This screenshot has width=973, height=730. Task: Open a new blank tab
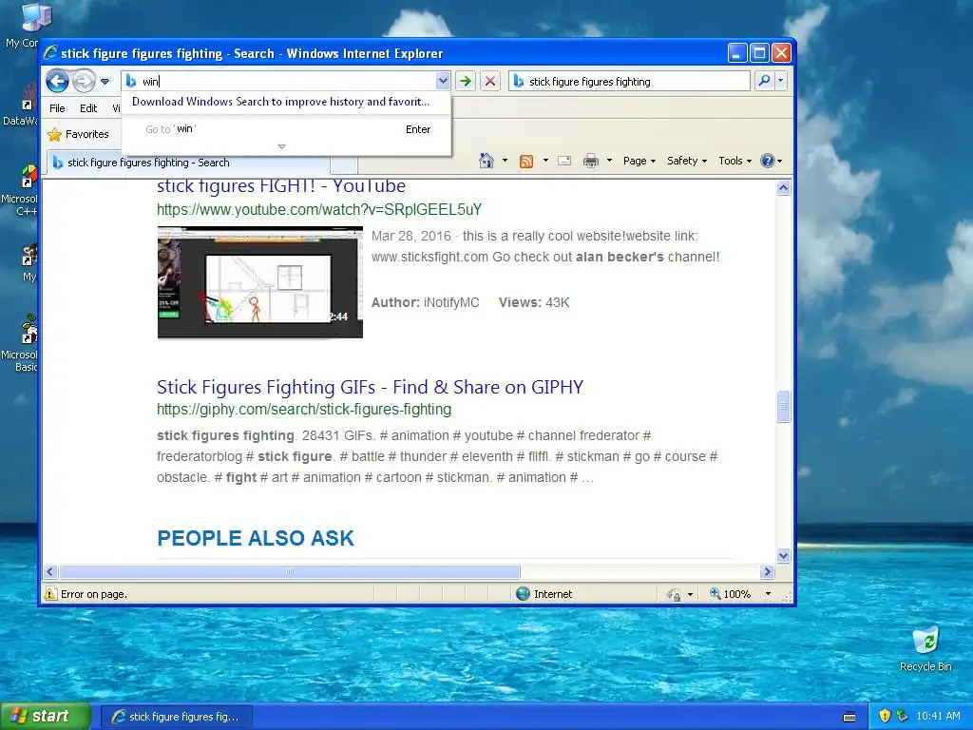click(x=344, y=164)
